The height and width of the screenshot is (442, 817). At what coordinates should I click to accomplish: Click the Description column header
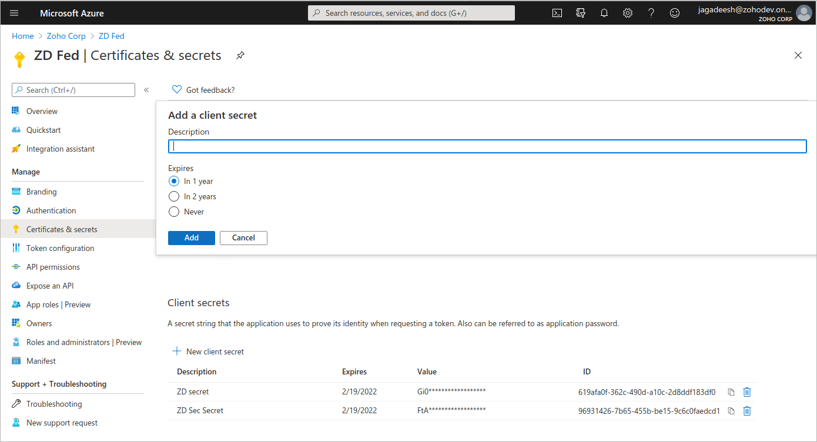(x=197, y=371)
